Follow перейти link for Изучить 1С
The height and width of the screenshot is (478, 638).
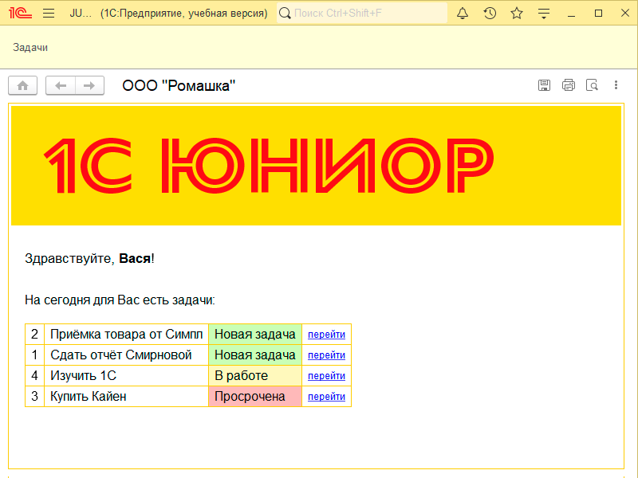coord(326,376)
